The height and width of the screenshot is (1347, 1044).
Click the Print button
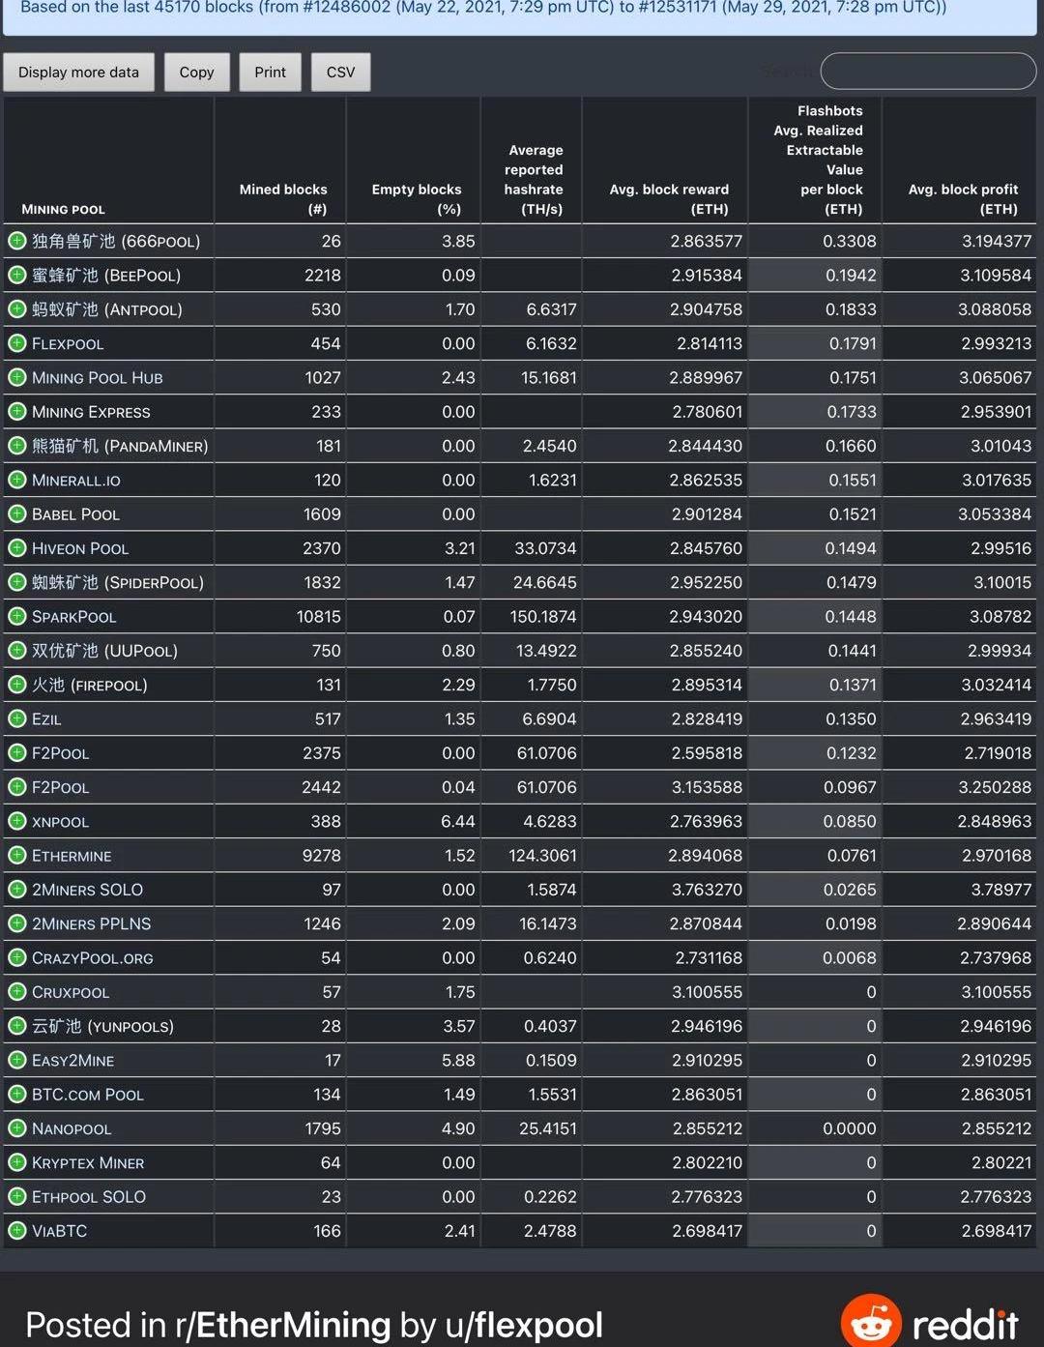pyautogui.click(x=270, y=73)
